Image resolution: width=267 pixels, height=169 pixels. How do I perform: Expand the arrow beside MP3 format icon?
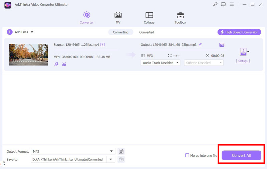[x=248, y=52]
